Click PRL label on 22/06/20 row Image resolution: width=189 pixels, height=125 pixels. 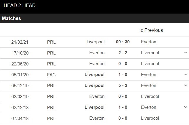click(51, 64)
